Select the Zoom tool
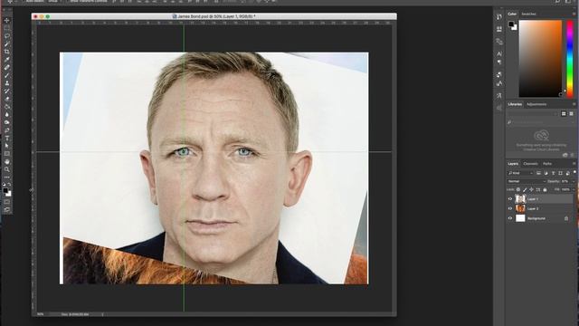 pyautogui.click(x=7, y=169)
